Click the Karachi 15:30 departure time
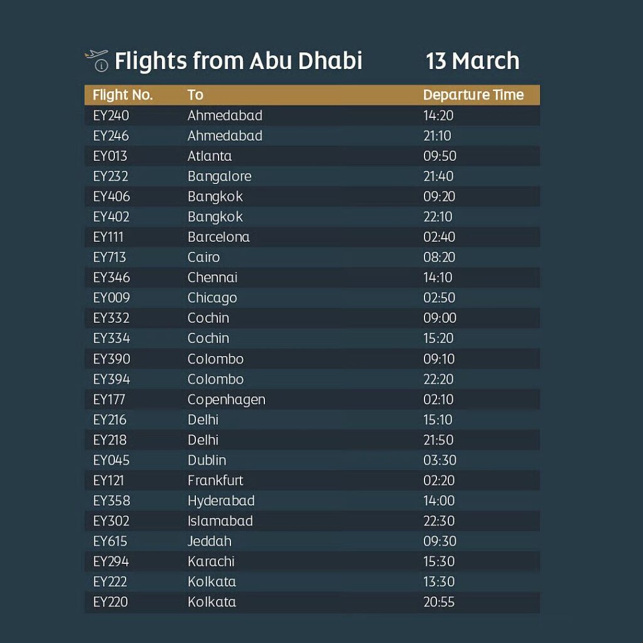643x643 pixels. pyautogui.click(x=439, y=561)
